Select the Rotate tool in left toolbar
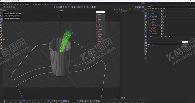 pos(1,22)
